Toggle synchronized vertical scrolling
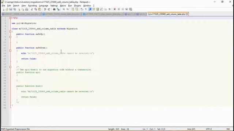234x131 pixels. [72, 9]
